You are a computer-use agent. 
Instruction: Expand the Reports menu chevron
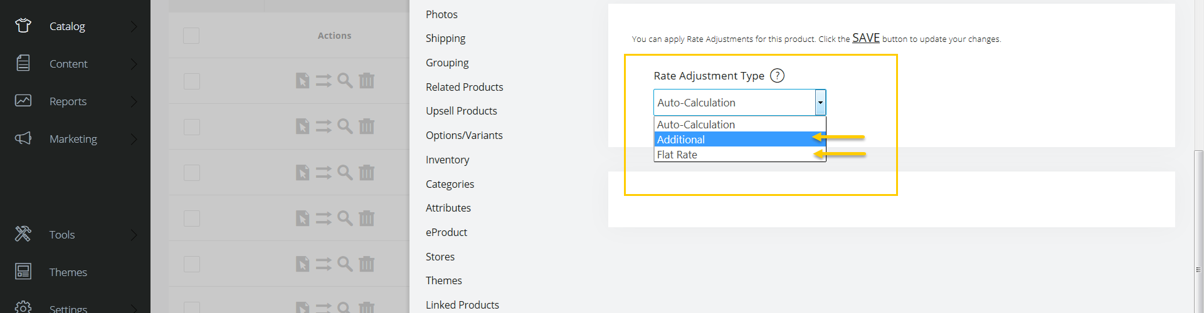134,101
